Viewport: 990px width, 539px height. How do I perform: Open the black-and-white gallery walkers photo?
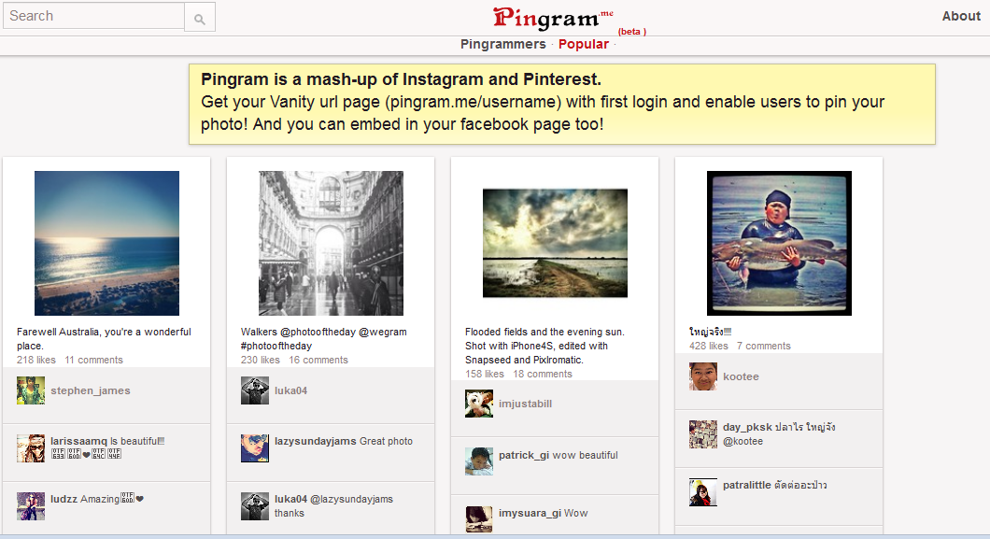(x=331, y=243)
